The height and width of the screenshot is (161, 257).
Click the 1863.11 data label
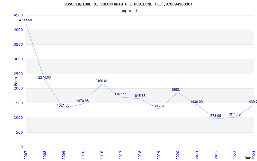(x=177, y=90)
